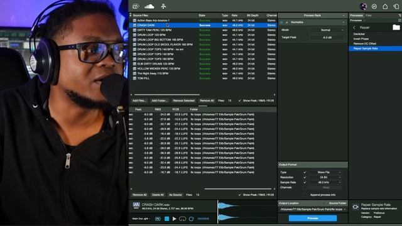Open the Process Rack dropdown arrow

[x=344, y=16]
